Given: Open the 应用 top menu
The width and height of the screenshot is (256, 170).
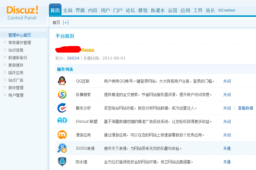Looking at the screenshot, I should [185, 10].
